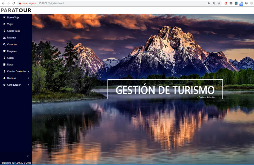Collapse the sidebar with the bottom arrow

[x=28, y=156]
